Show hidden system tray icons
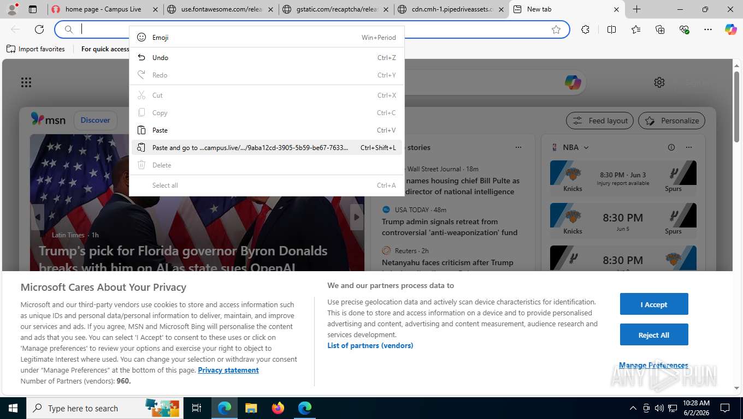Image resolution: width=743 pixels, height=419 pixels. 633,408
